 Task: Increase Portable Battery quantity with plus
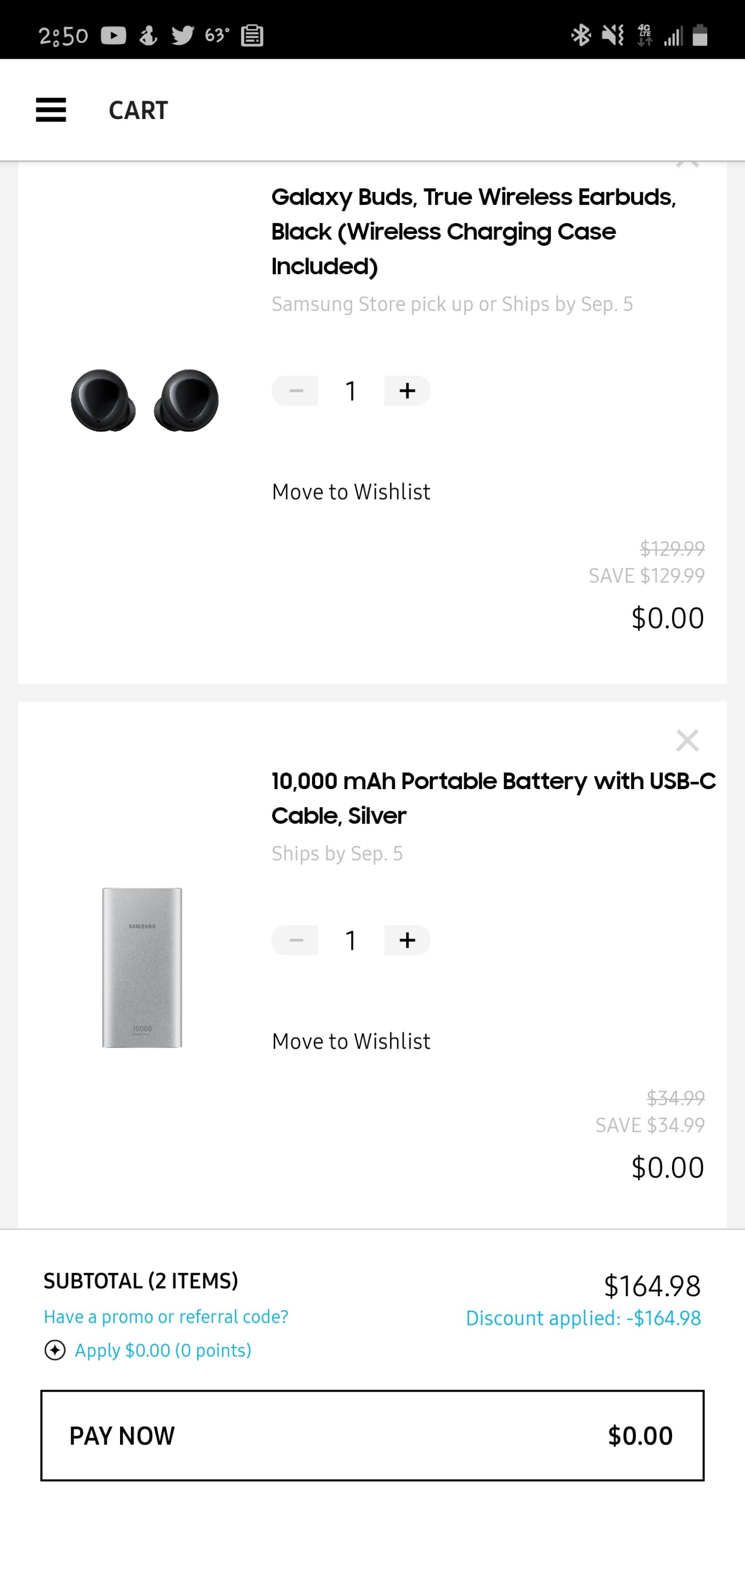(x=407, y=940)
